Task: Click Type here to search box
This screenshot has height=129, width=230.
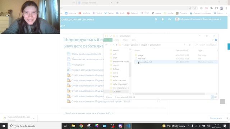Action: (34, 126)
